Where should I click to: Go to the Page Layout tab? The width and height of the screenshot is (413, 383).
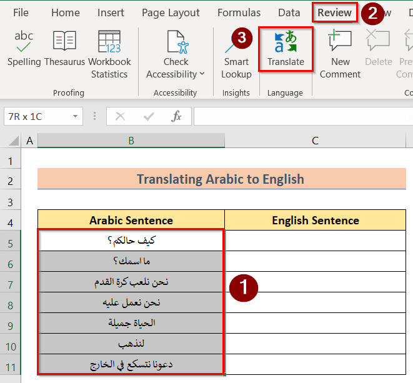171,12
